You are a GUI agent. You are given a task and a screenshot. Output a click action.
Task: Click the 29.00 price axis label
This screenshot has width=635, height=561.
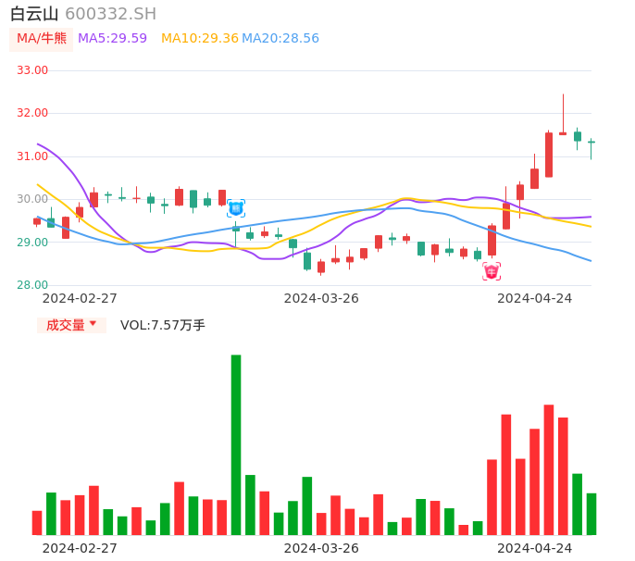pos(32,243)
